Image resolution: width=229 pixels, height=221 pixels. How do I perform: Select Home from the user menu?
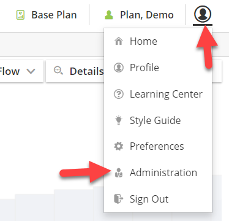143,41
